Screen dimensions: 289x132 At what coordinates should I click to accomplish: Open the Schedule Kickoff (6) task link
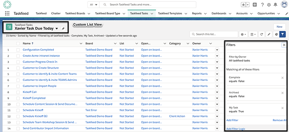(x=35, y=116)
